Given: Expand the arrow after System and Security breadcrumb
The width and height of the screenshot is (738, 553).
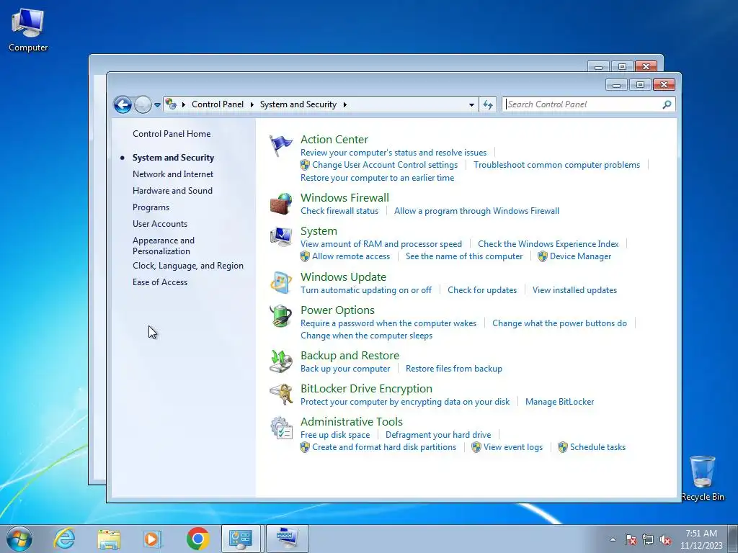Looking at the screenshot, I should (345, 105).
